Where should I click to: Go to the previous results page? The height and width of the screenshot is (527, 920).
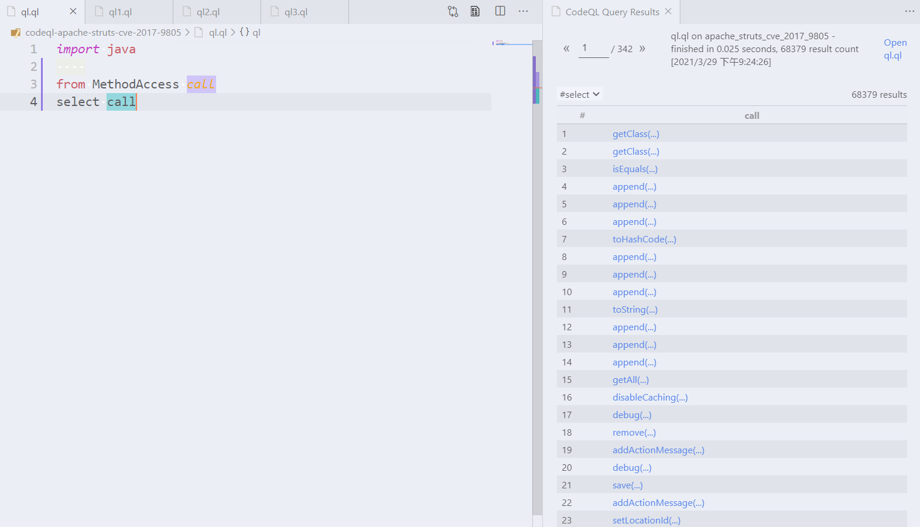566,49
